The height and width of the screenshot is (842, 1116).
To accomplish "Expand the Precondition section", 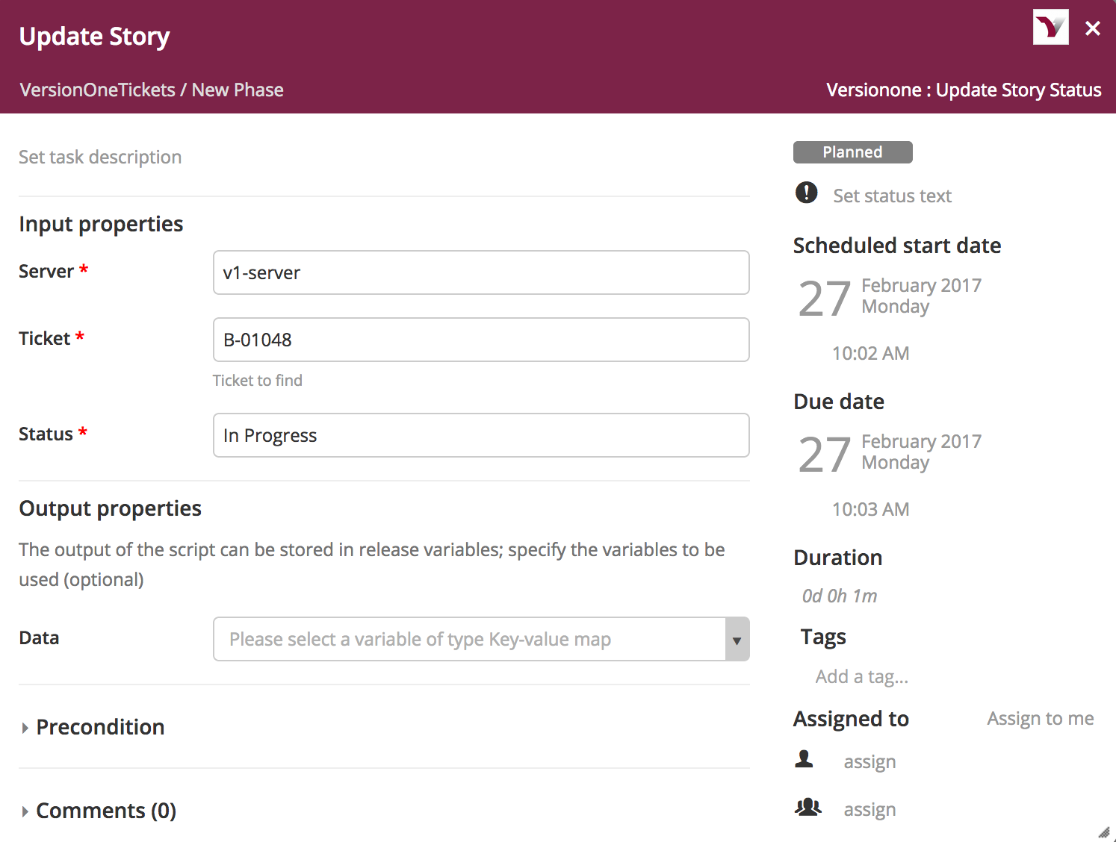I will click(x=92, y=727).
